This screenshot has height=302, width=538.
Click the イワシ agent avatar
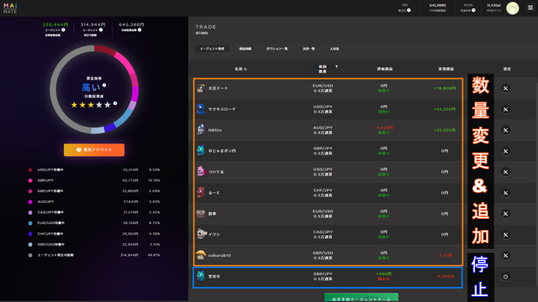[x=201, y=234]
